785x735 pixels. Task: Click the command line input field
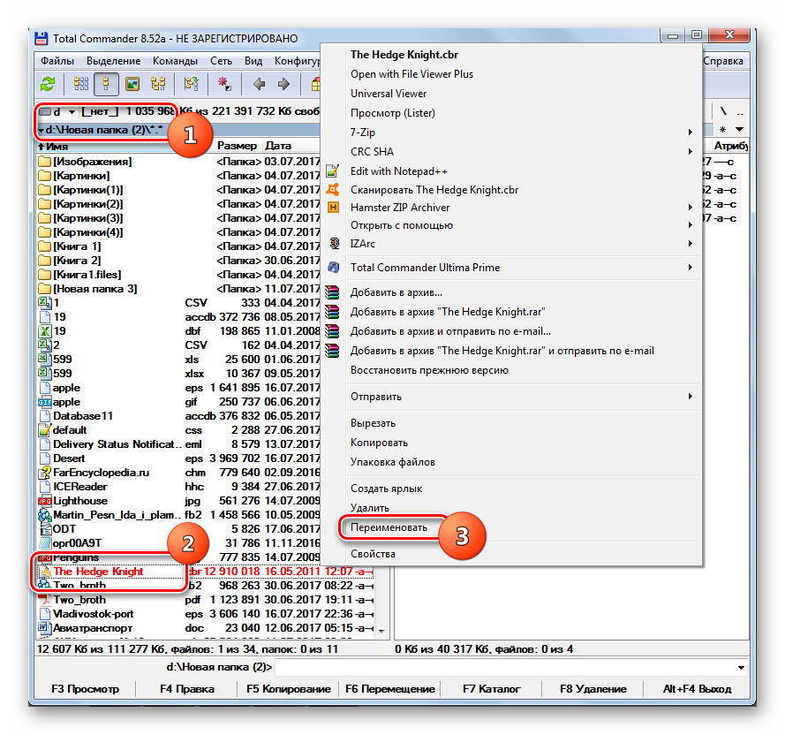pyautogui.click(x=506, y=667)
